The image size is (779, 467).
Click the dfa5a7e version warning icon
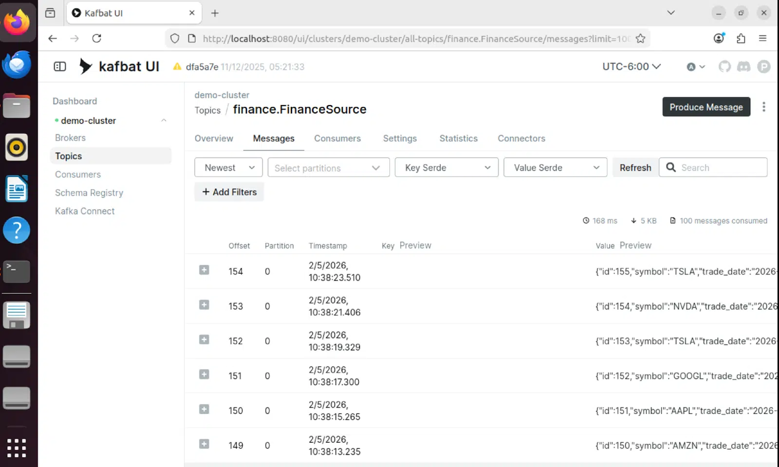pos(176,67)
